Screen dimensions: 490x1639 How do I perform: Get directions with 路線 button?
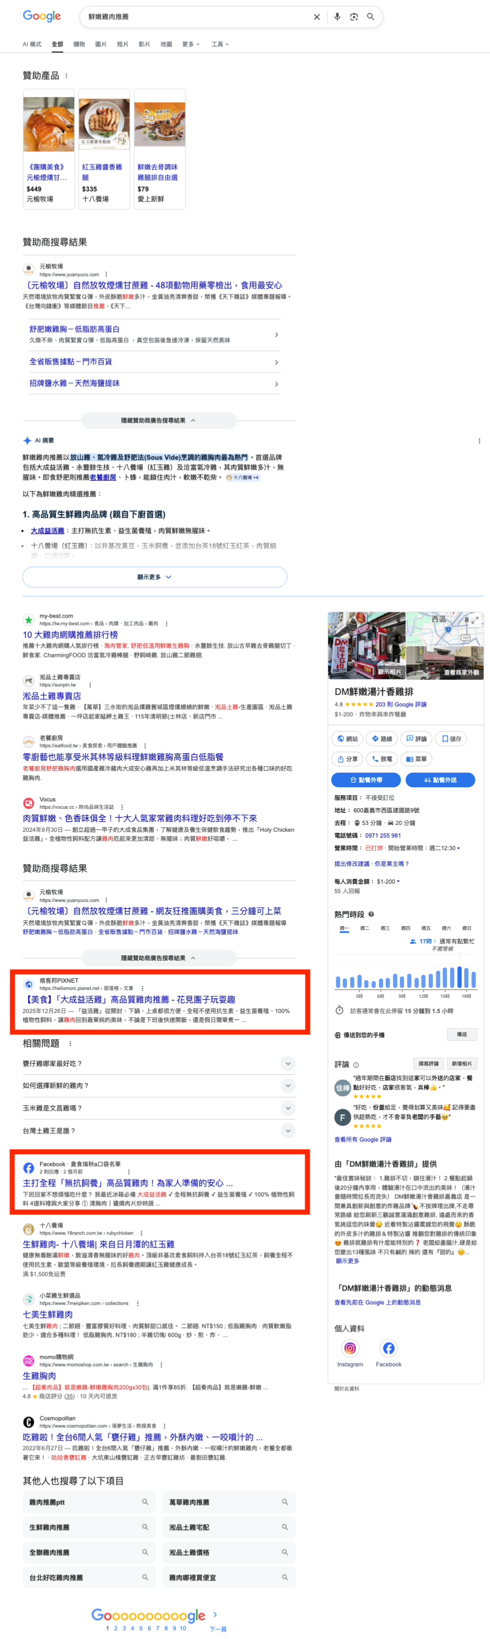[382, 739]
